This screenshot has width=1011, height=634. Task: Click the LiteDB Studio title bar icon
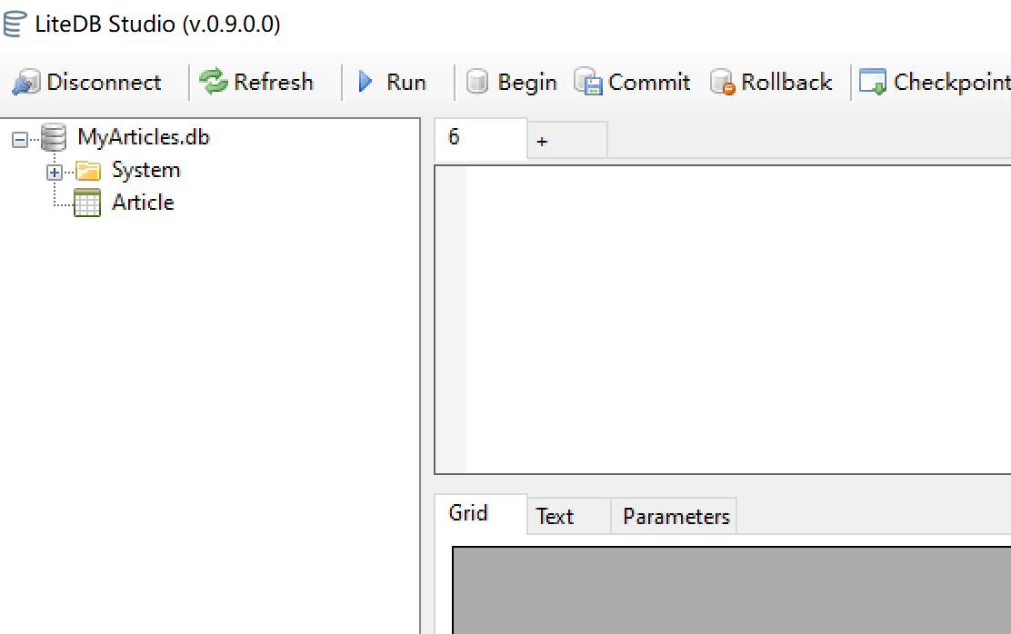pos(15,25)
